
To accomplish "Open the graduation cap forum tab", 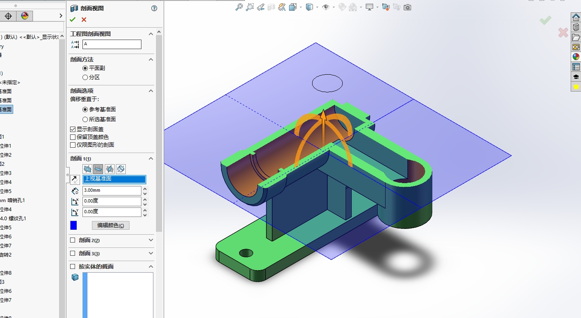I will 576,77.
